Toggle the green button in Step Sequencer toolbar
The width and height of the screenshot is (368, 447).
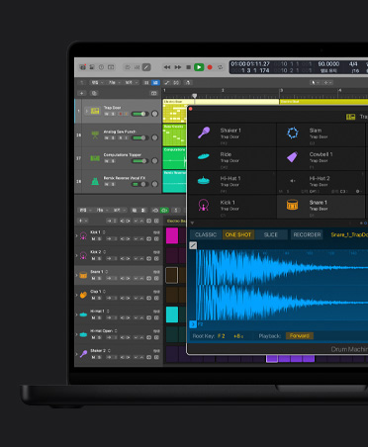pyautogui.click(x=164, y=210)
